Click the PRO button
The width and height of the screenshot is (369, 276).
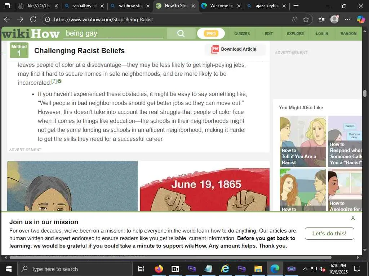[x=211, y=33]
